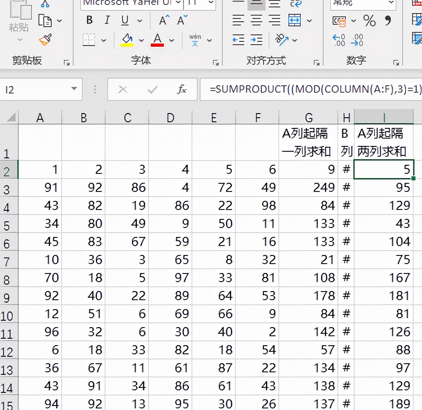Select the Format Painter brush

click(45, 40)
